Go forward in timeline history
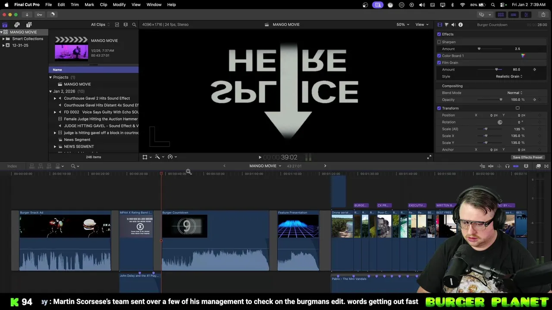The width and height of the screenshot is (552, 310). [x=325, y=166]
